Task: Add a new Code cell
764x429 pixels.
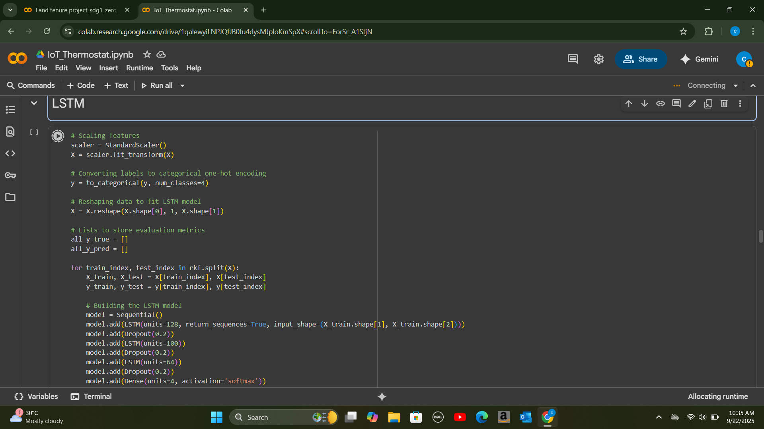Action: click(x=81, y=85)
